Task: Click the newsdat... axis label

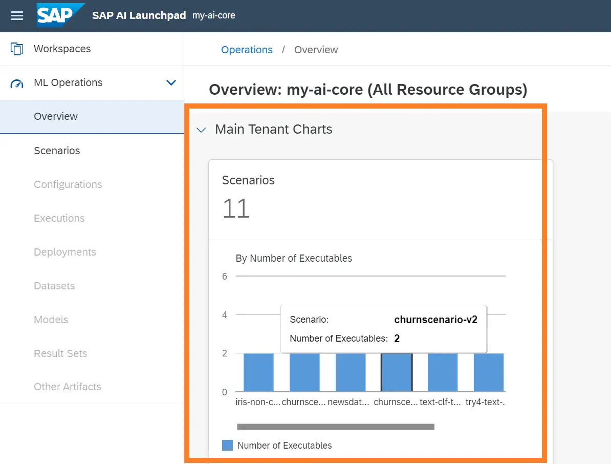Action: [x=348, y=402]
